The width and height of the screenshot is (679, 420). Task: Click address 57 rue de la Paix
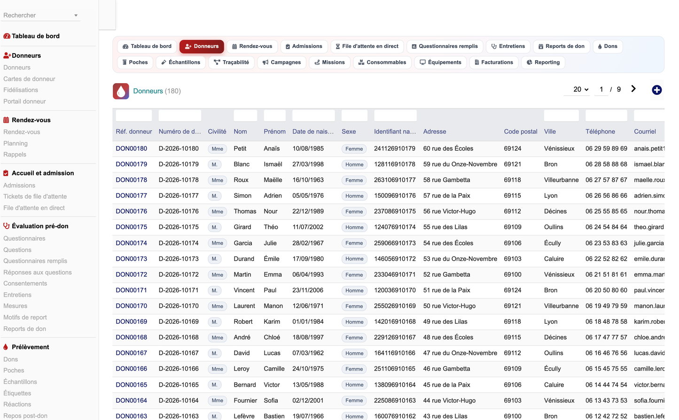tap(447, 195)
